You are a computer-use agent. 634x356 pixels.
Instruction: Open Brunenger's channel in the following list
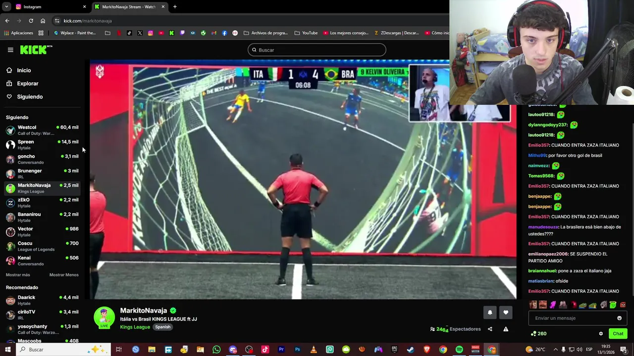point(42,174)
